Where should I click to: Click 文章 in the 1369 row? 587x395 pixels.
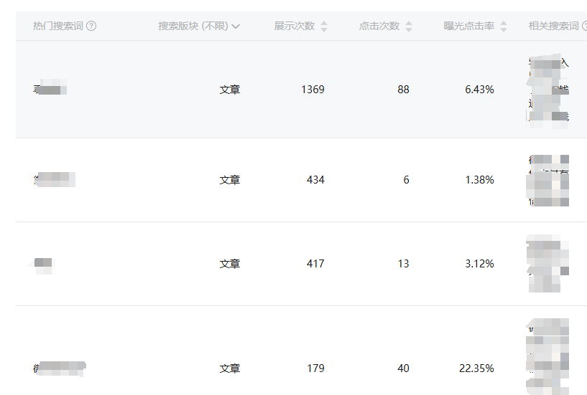point(229,90)
